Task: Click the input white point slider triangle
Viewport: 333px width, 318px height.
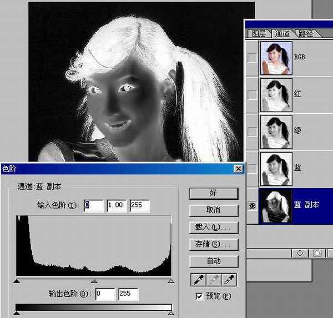Action: coord(171,281)
